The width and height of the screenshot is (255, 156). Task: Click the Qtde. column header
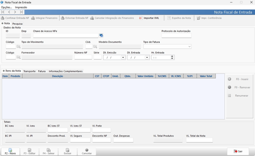(x=128, y=76)
